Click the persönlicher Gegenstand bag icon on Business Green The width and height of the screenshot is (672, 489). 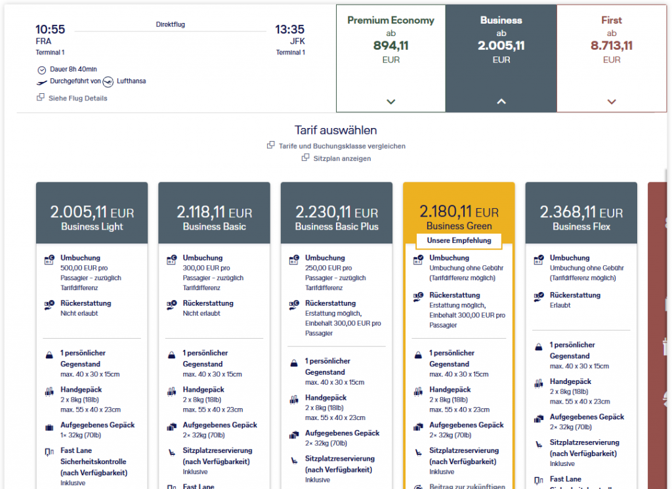[x=417, y=355]
